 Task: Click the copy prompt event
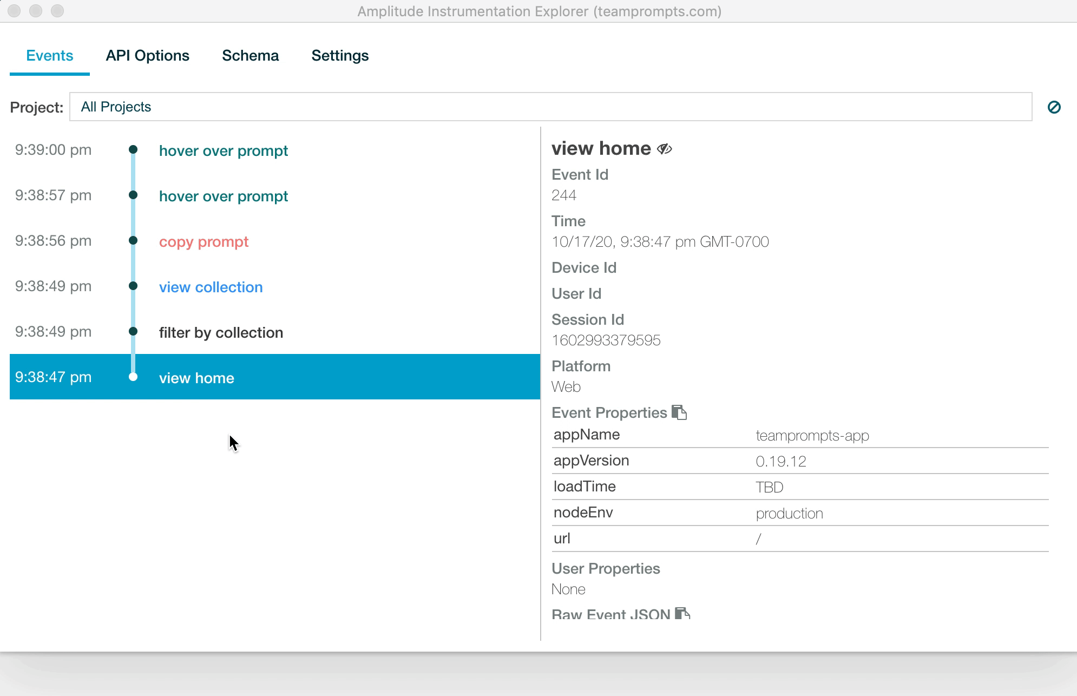(x=203, y=241)
